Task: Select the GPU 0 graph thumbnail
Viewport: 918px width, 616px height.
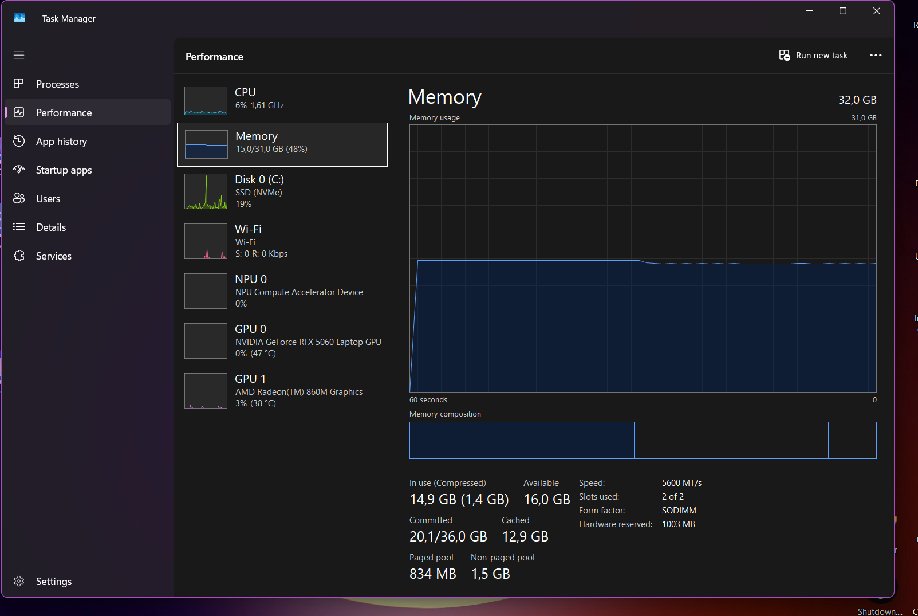Action: (x=206, y=341)
